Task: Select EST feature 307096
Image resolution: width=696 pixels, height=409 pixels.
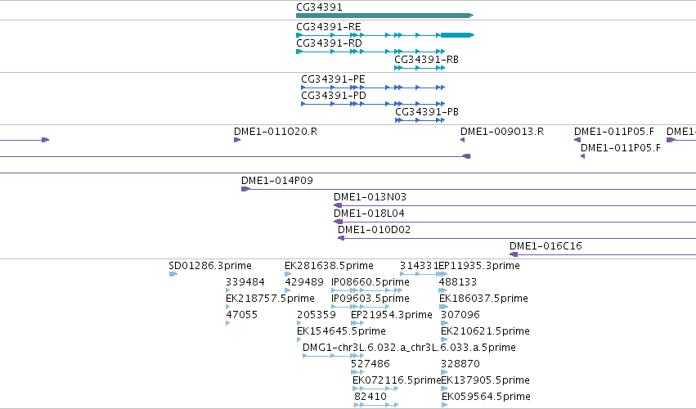Action: point(460,315)
